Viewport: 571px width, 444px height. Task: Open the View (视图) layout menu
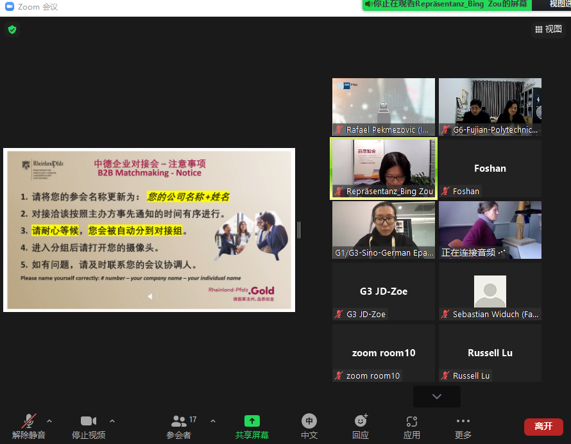(549, 29)
